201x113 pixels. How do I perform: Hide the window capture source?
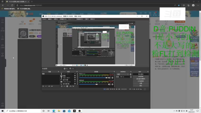(75, 80)
